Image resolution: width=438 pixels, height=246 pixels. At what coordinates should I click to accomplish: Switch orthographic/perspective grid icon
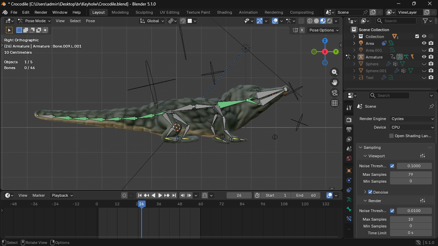click(x=335, y=103)
